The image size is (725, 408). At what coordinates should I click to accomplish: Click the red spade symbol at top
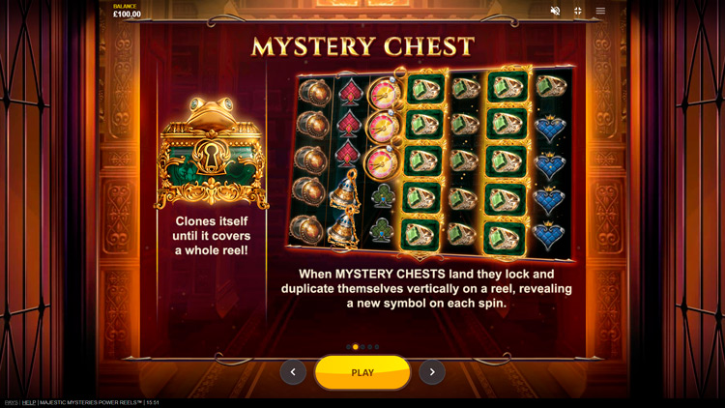[x=350, y=93]
